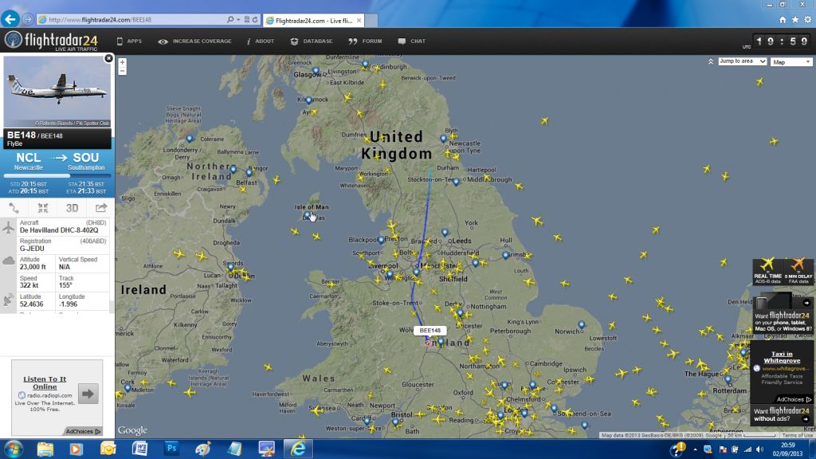
Task: Open Windows Explorer from the taskbar
Action: pyautogui.click(x=45, y=449)
